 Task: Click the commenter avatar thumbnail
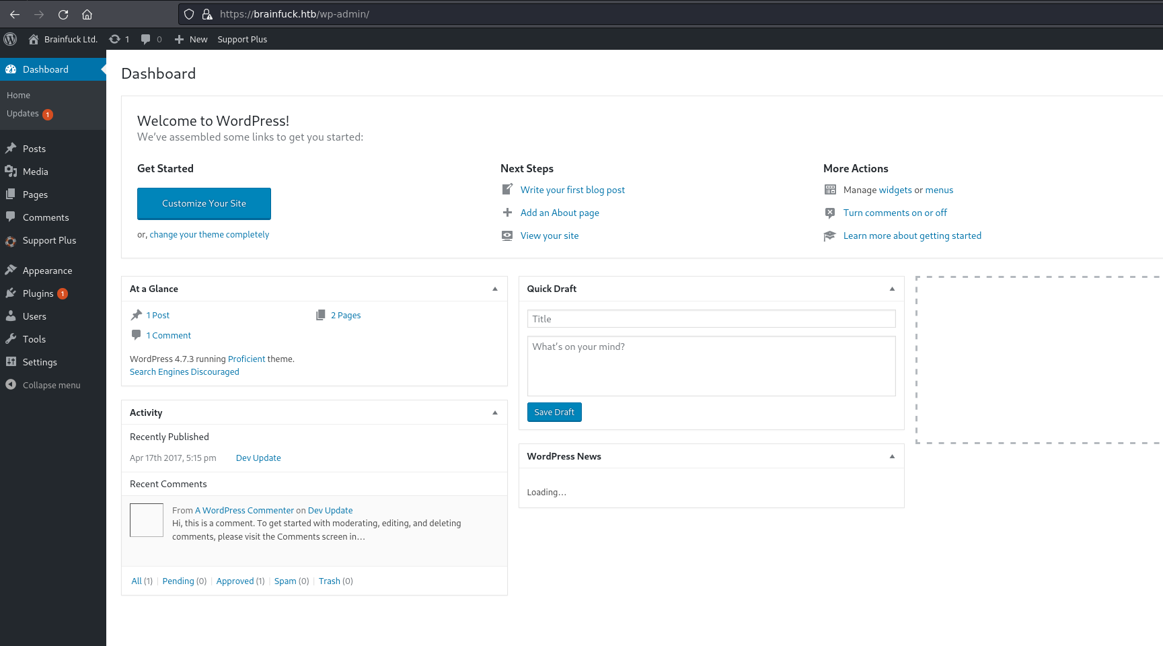click(147, 520)
